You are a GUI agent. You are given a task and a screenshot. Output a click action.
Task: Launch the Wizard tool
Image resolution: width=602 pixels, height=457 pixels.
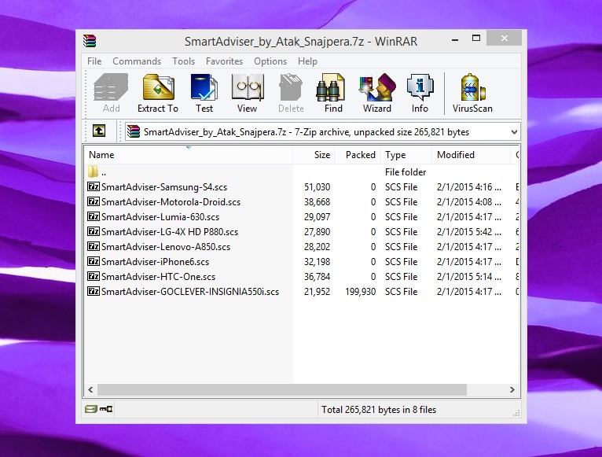click(x=377, y=93)
